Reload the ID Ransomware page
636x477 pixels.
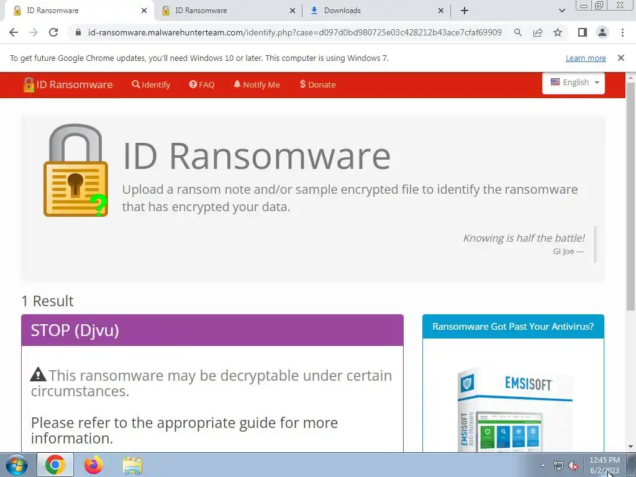click(x=53, y=32)
